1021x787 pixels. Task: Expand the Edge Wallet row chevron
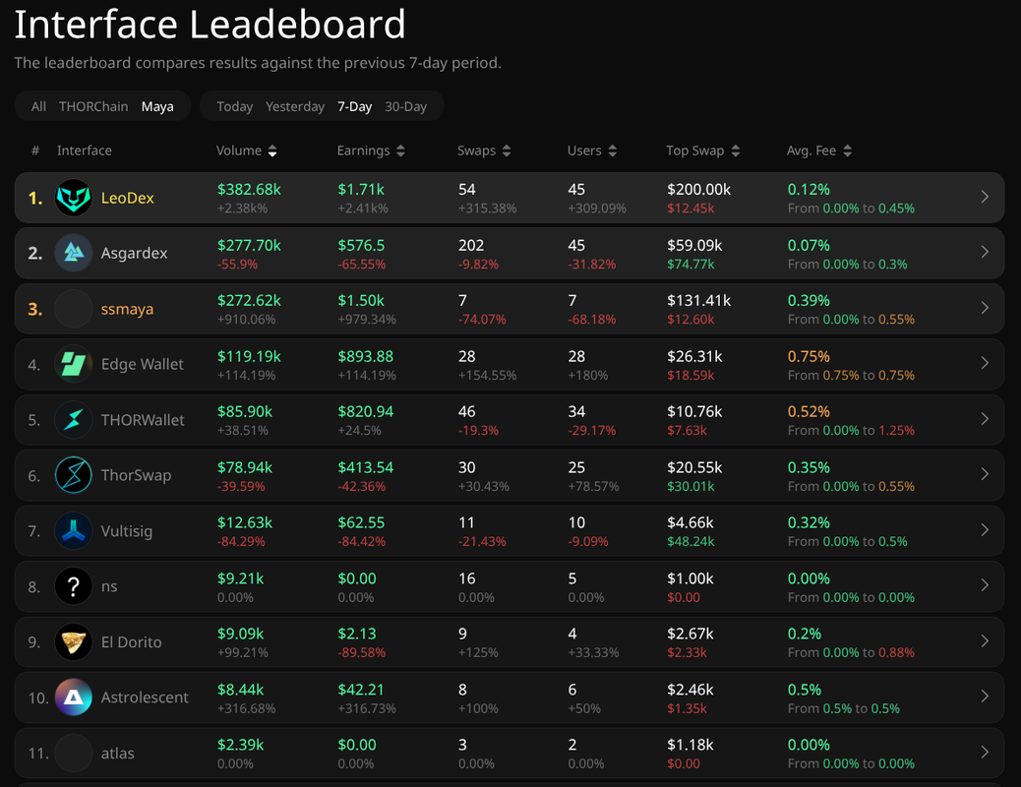(985, 364)
